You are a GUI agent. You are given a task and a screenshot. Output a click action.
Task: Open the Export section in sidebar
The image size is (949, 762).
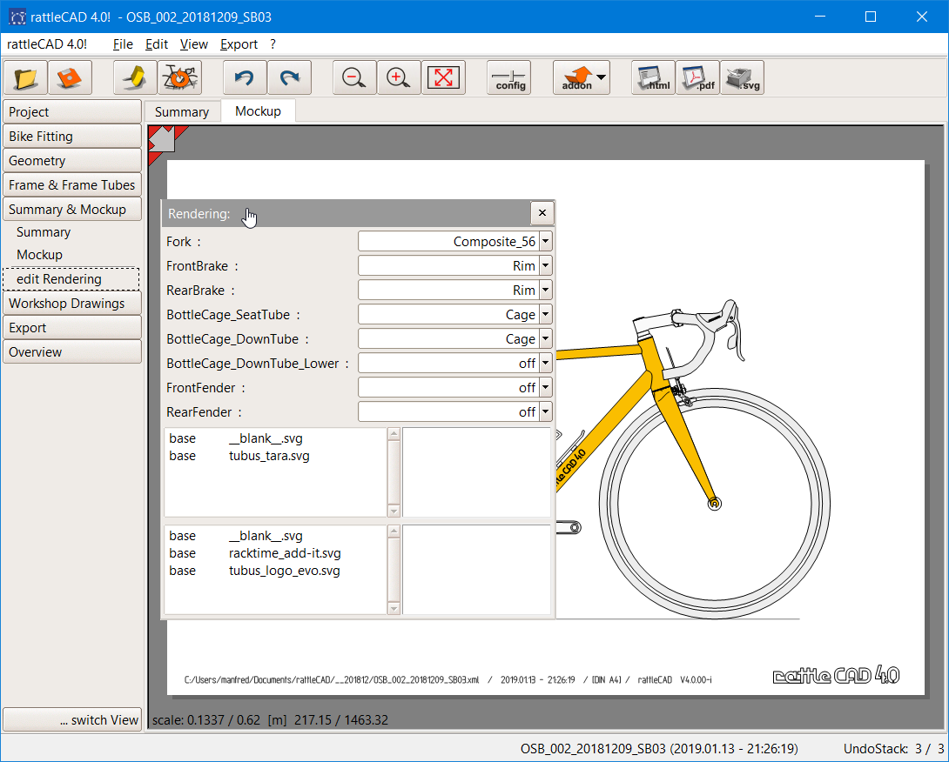point(72,328)
